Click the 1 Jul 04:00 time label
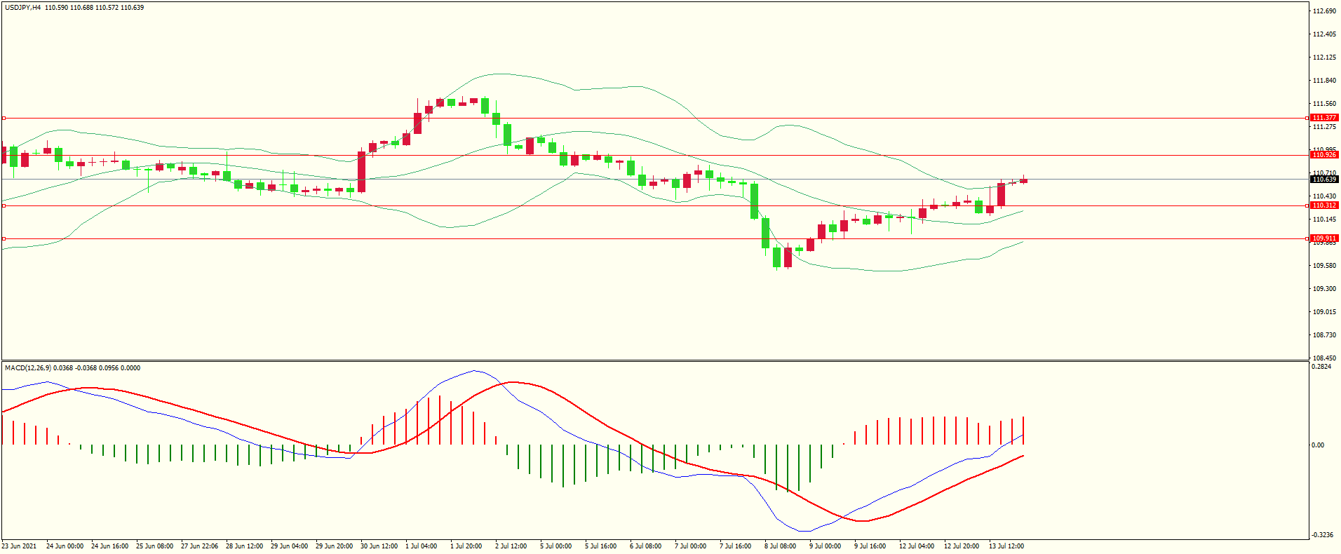1341x554 pixels. tap(421, 546)
